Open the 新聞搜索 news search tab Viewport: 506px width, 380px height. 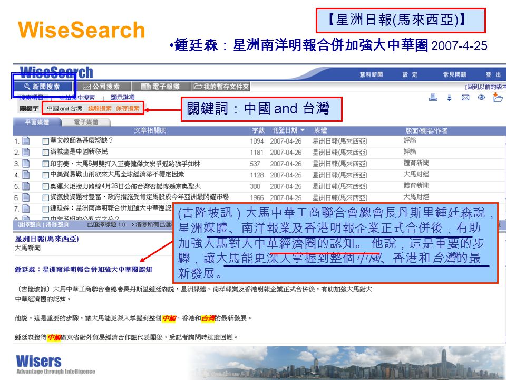coord(43,87)
